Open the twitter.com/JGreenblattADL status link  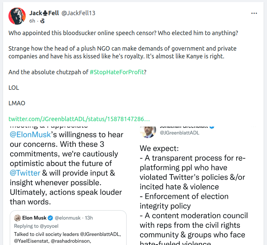(x=79, y=119)
